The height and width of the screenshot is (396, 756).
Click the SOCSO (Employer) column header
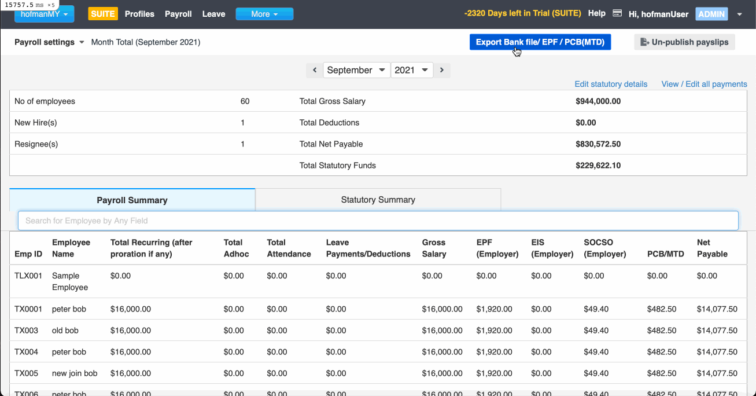605,248
